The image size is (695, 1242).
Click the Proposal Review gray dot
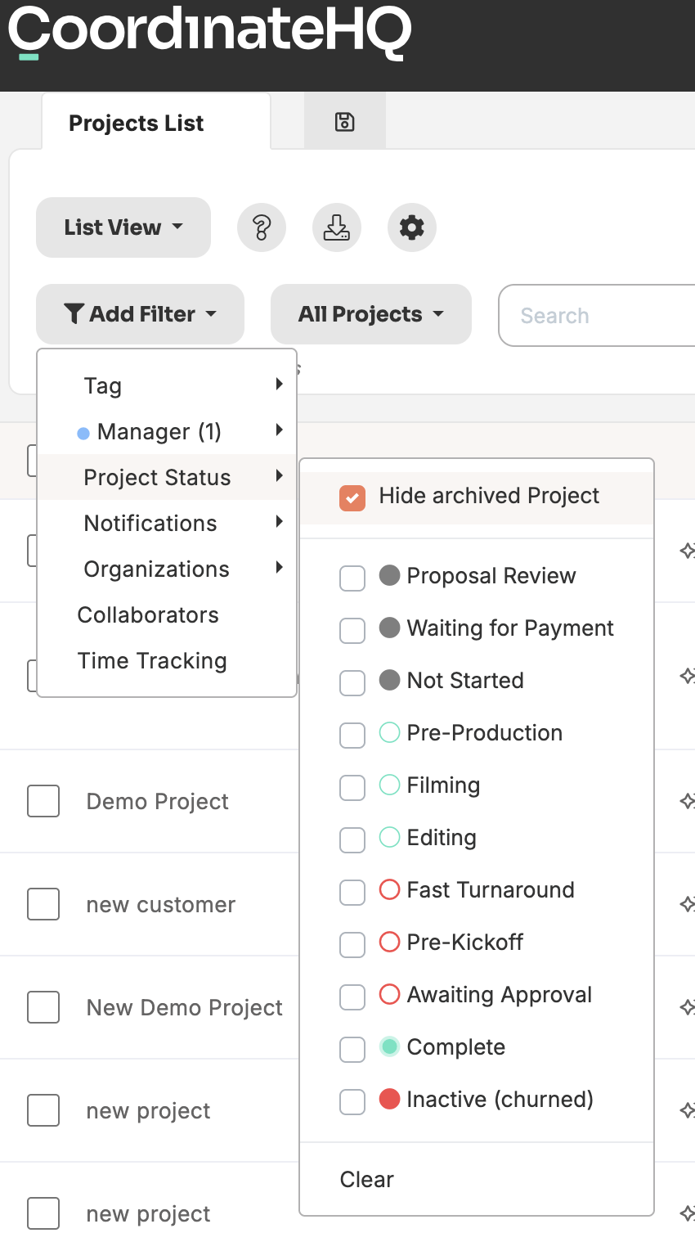pos(389,575)
